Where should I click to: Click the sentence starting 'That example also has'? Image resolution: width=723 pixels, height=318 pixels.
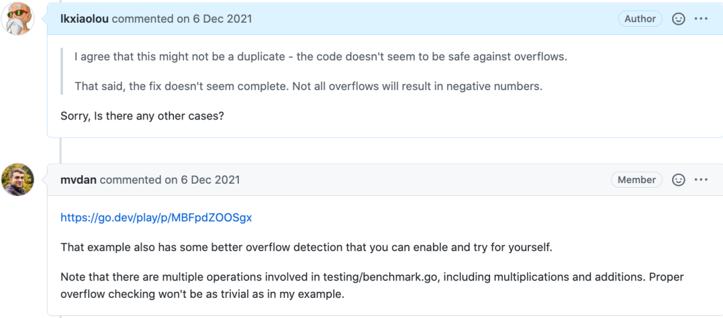point(306,247)
